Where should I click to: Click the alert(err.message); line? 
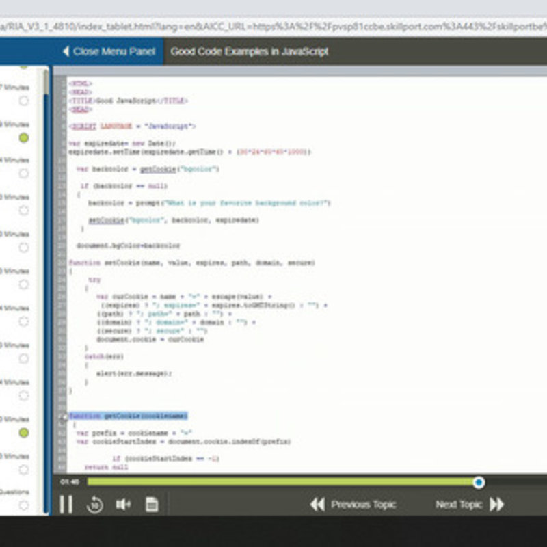(x=134, y=373)
